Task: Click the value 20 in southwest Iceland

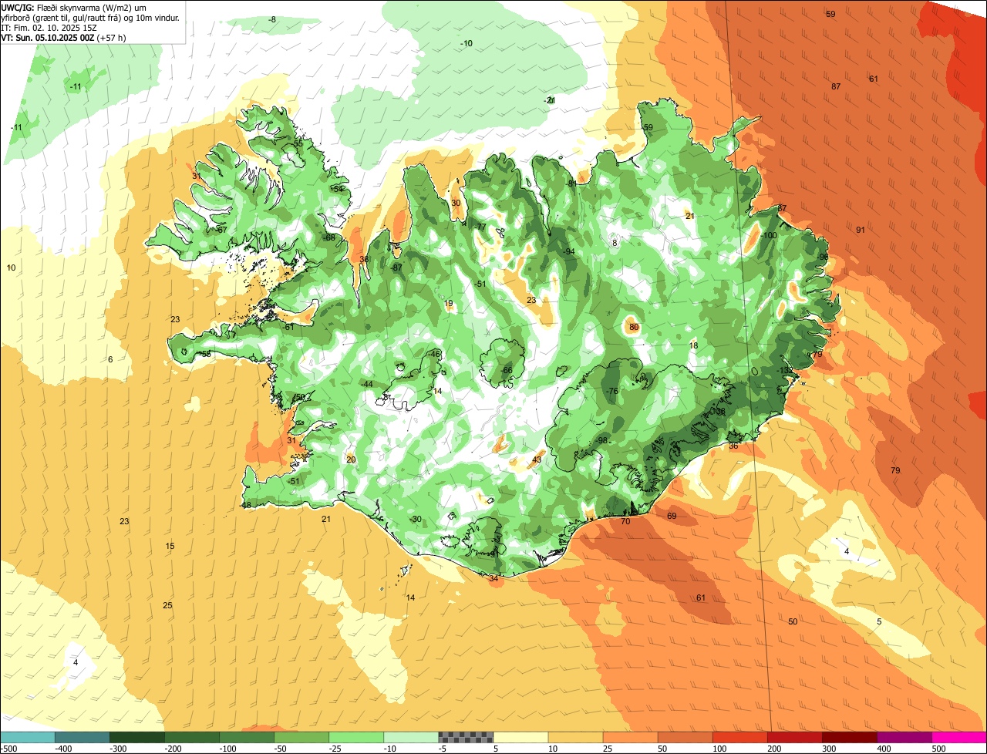Action: click(x=351, y=459)
